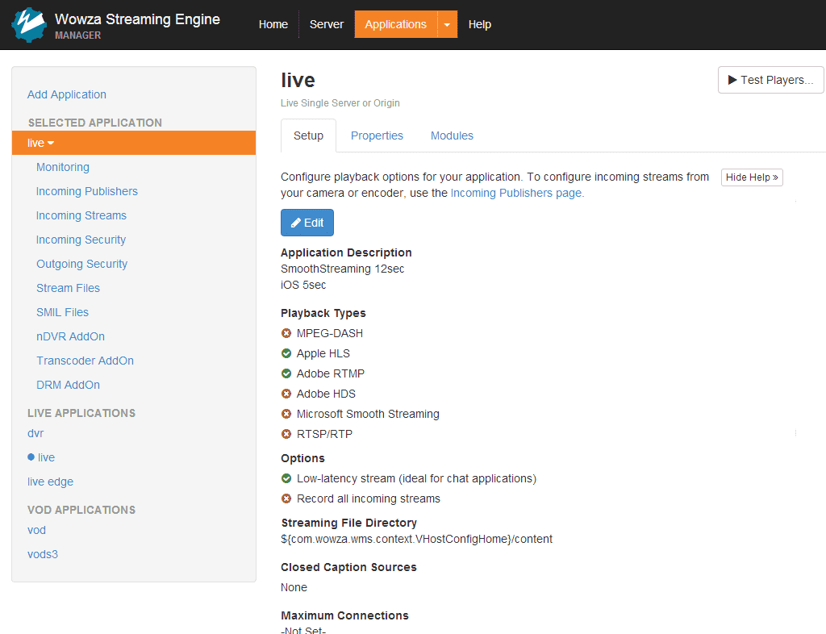Screen dimensions: 826x634
Task: Open DRM AddOn settings
Action: click(x=68, y=385)
